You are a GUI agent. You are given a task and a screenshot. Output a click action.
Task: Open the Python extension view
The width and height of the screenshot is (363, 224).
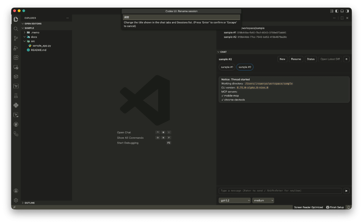(16, 105)
